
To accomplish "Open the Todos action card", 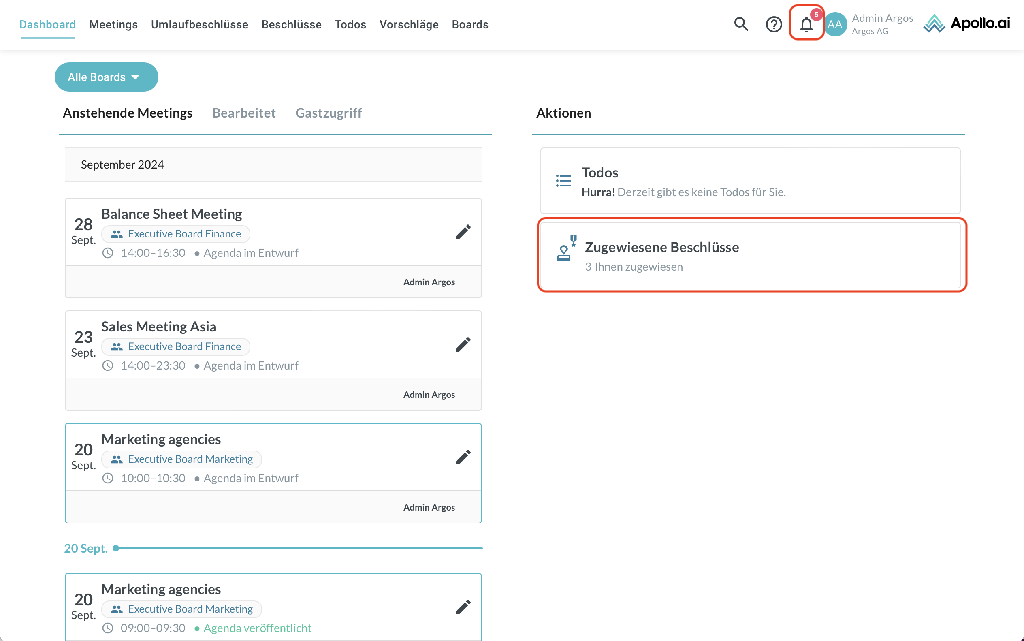I will click(750, 182).
